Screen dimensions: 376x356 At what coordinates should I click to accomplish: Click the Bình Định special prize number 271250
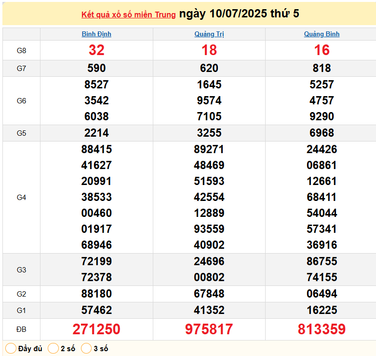click(96, 329)
